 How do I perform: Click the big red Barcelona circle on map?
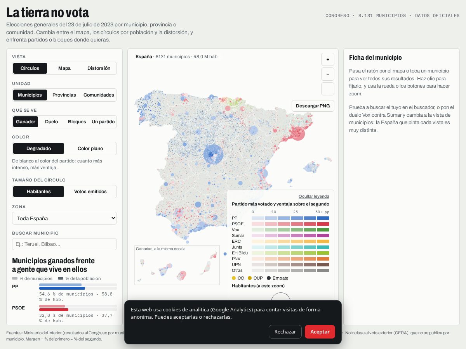[x=298, y=133]
